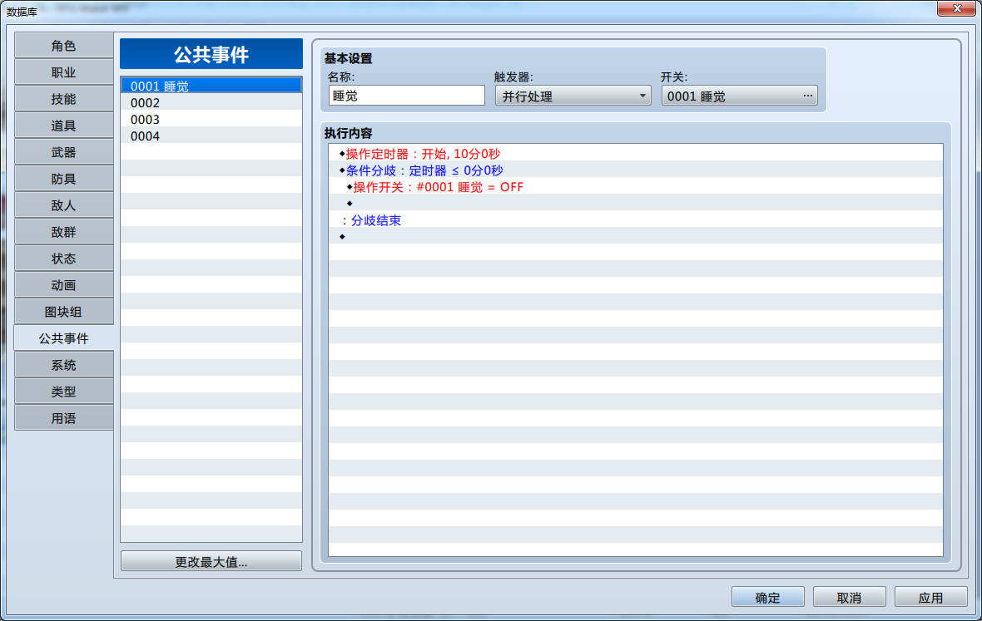This screenshot has height=621, width=982.
Task: Click the 更改最大值... button
Action: pyautogui.click(x=211, y=562)
